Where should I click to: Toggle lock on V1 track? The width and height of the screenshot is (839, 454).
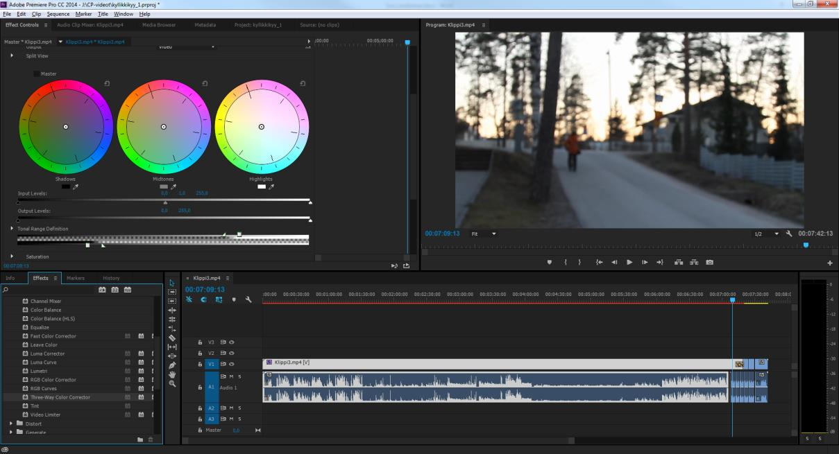coord(200,363)
